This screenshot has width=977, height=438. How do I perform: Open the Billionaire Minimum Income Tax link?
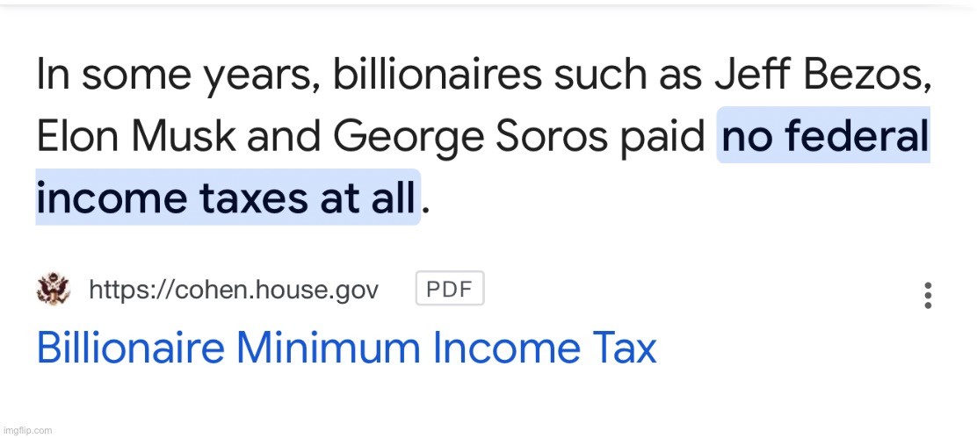tap(346, 348)
